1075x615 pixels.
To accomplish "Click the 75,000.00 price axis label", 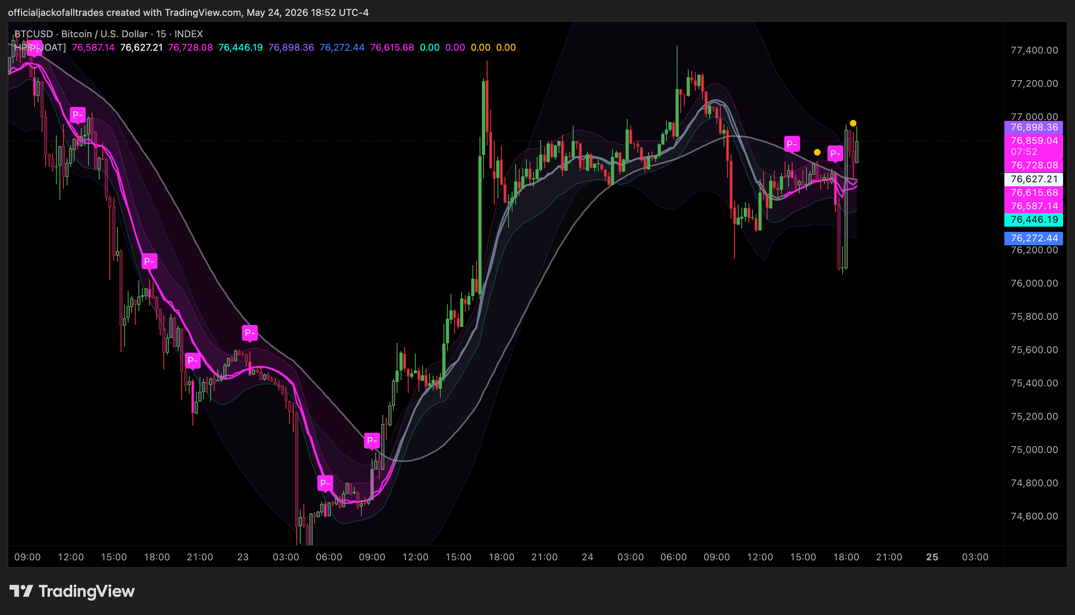I will tap(1035, 450).
